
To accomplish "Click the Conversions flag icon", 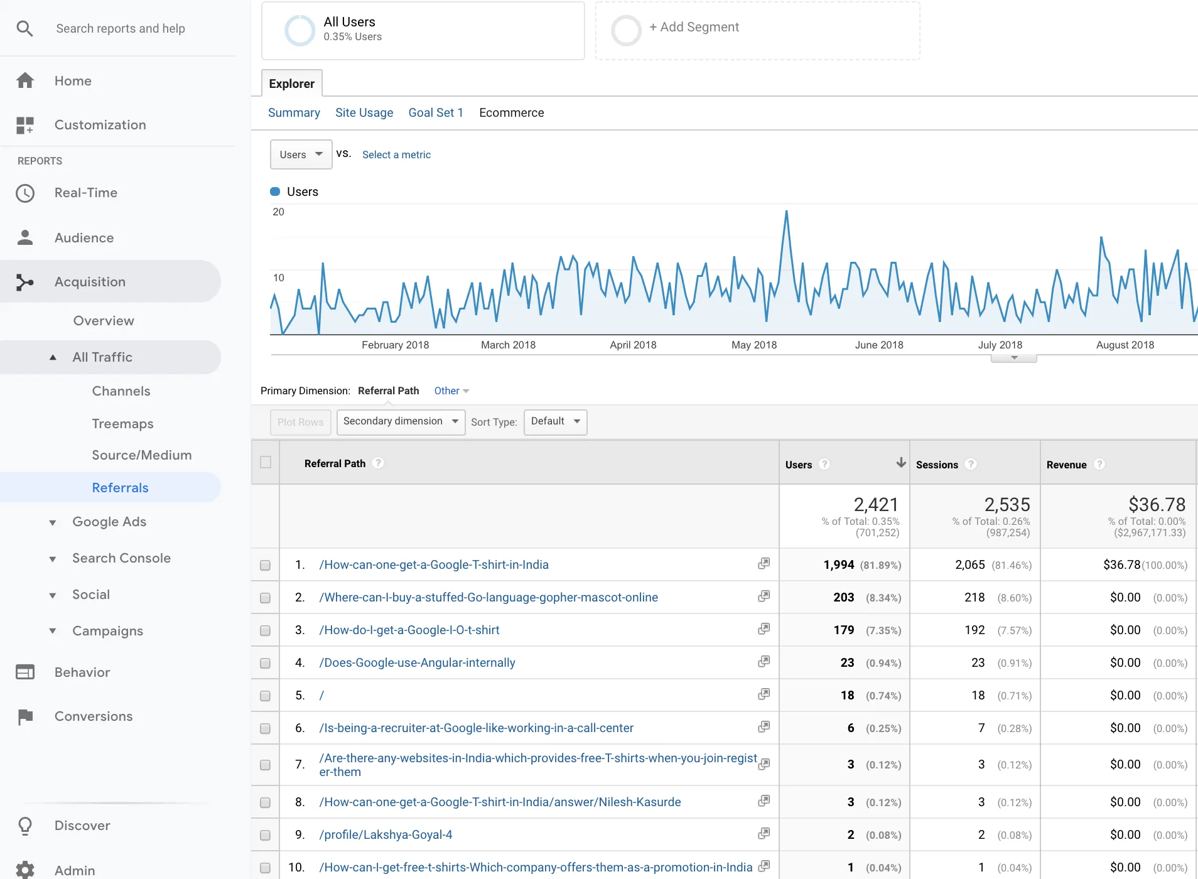I will 25,716.
